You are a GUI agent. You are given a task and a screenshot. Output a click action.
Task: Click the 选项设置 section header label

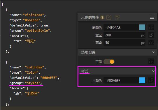pyautogui.click(x=88, y=52)
